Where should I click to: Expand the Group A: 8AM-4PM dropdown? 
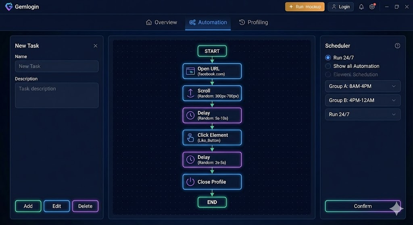pos(363,86)
